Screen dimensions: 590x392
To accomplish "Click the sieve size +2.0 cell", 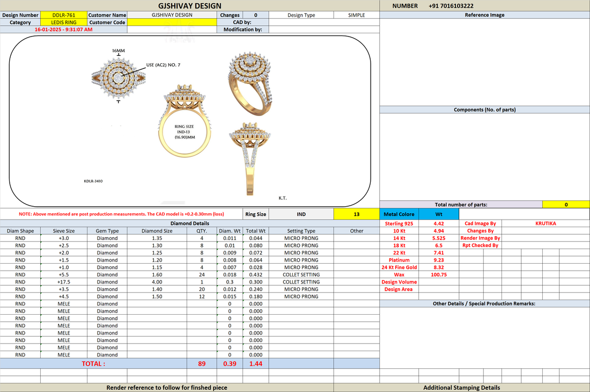I will tap(64, 253).
